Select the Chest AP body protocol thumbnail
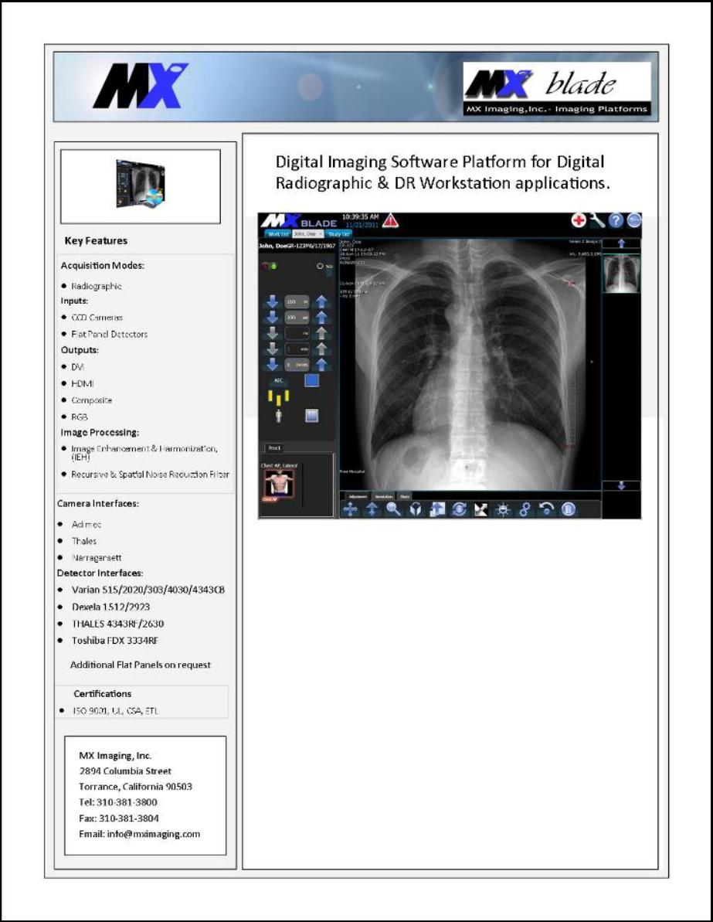This screenshot has height=922, width=713. (x=279, y=485)
